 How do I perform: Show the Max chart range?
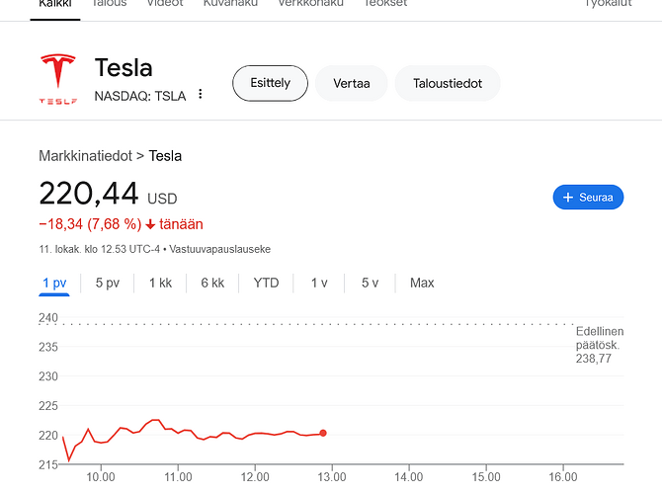point(422,283)
